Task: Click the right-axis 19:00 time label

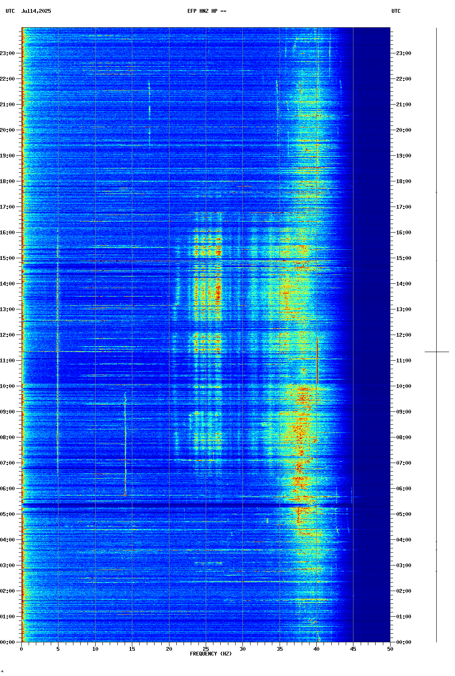Action: tap(404, 156)
